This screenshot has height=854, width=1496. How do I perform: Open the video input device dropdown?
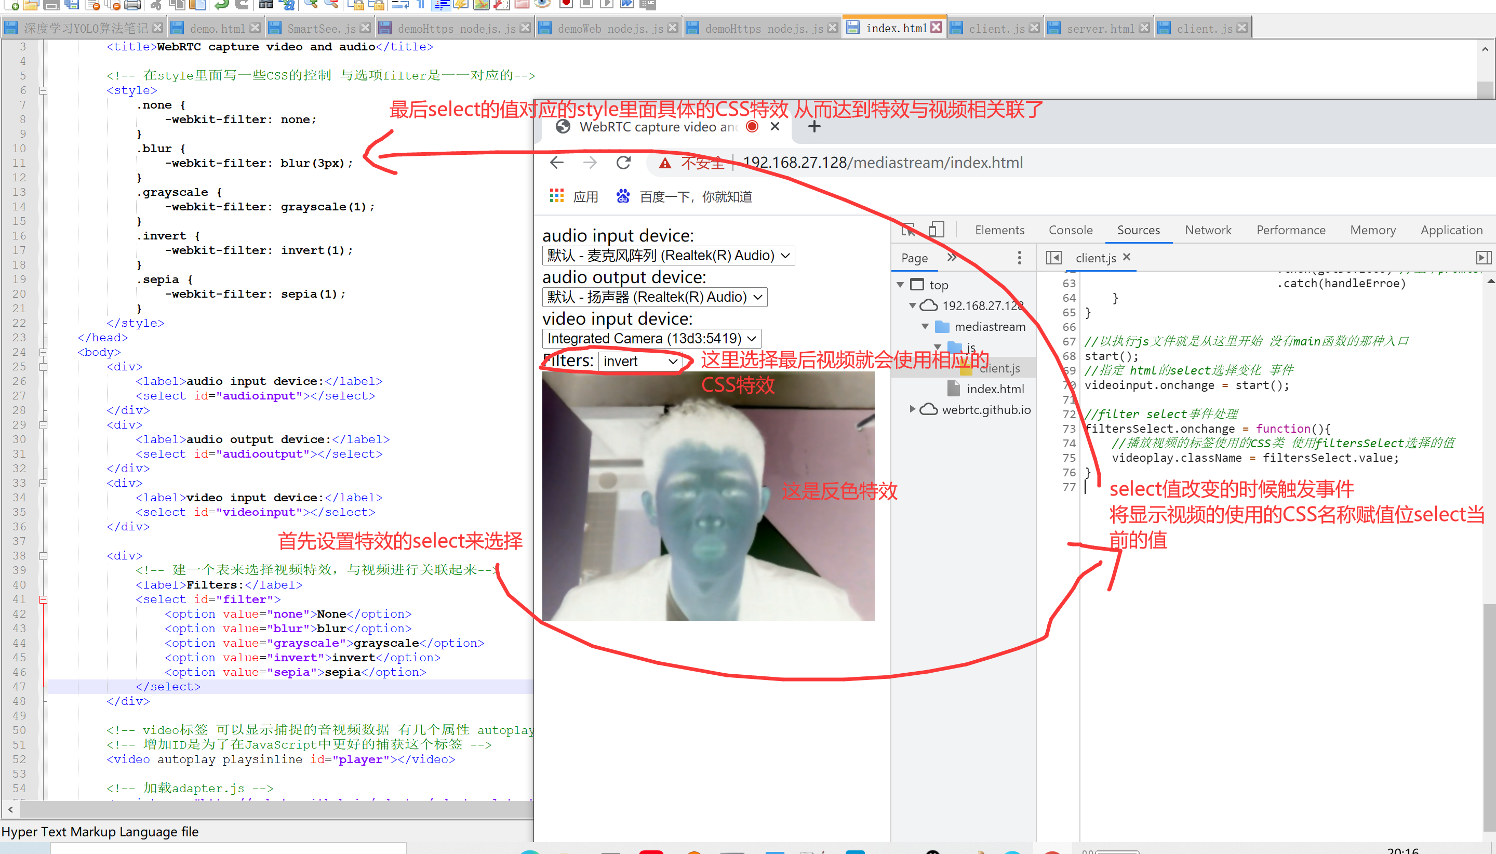click(x=651, y=339)
